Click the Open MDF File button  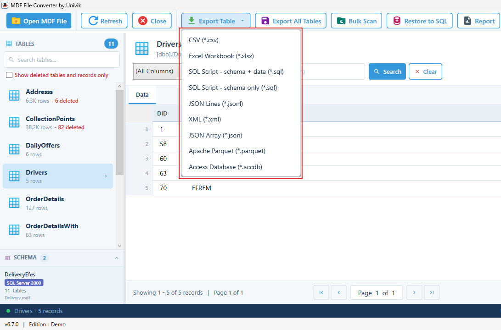point(39,21)
